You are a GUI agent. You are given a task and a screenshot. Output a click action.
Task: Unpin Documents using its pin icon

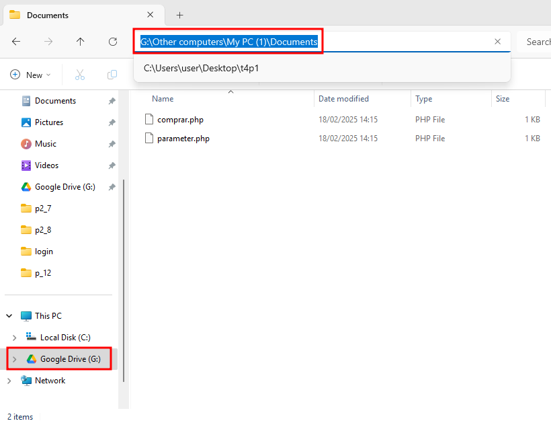112,101
